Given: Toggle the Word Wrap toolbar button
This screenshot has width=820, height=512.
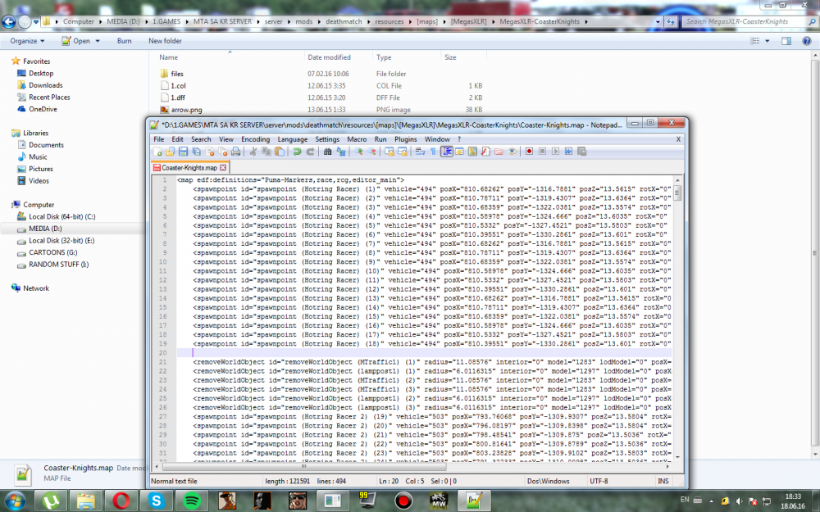Looking at the screenshot, I should point(420,152).
